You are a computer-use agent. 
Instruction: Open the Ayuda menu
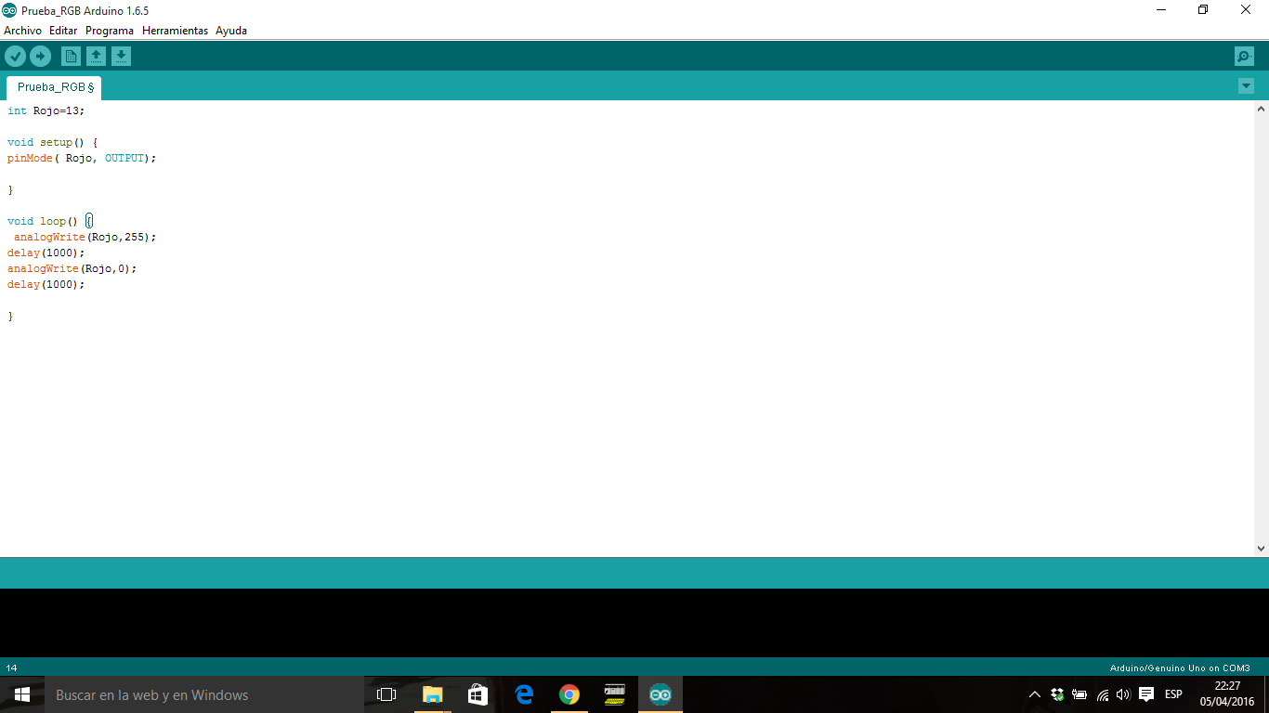tap(231, 31)
